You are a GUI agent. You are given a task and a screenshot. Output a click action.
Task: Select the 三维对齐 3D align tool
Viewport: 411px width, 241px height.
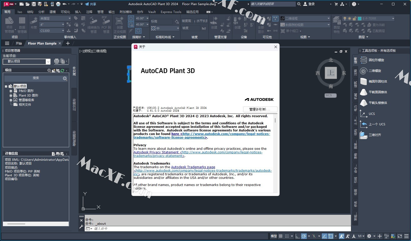coord(371,135)
